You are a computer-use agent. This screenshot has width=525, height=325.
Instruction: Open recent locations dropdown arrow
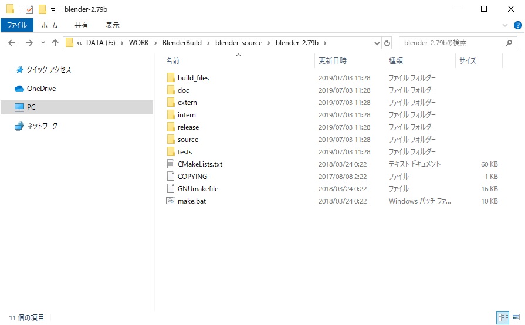(x=43, y=42)
